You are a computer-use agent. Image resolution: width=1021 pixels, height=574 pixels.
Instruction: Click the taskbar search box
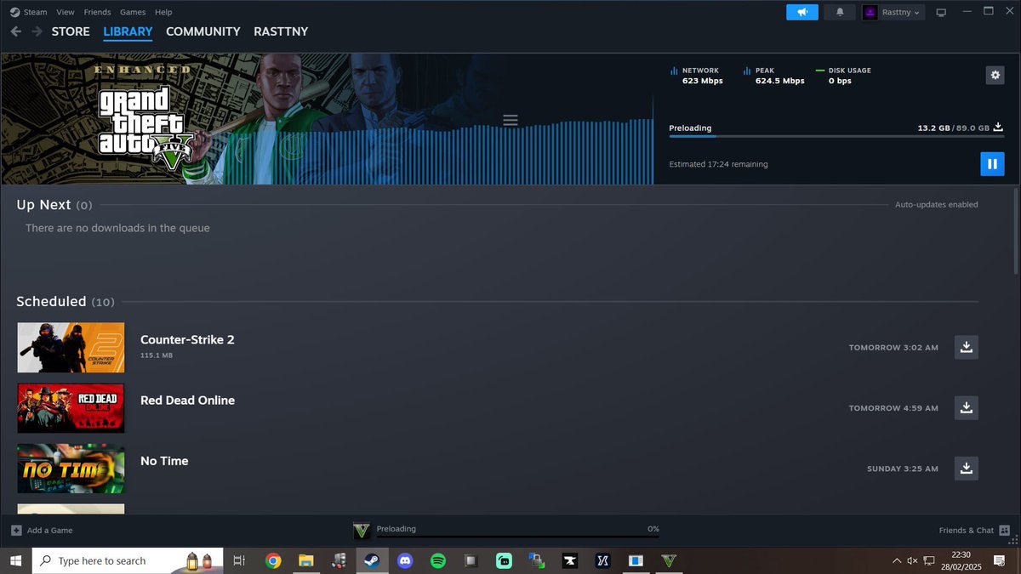(128, 560)
